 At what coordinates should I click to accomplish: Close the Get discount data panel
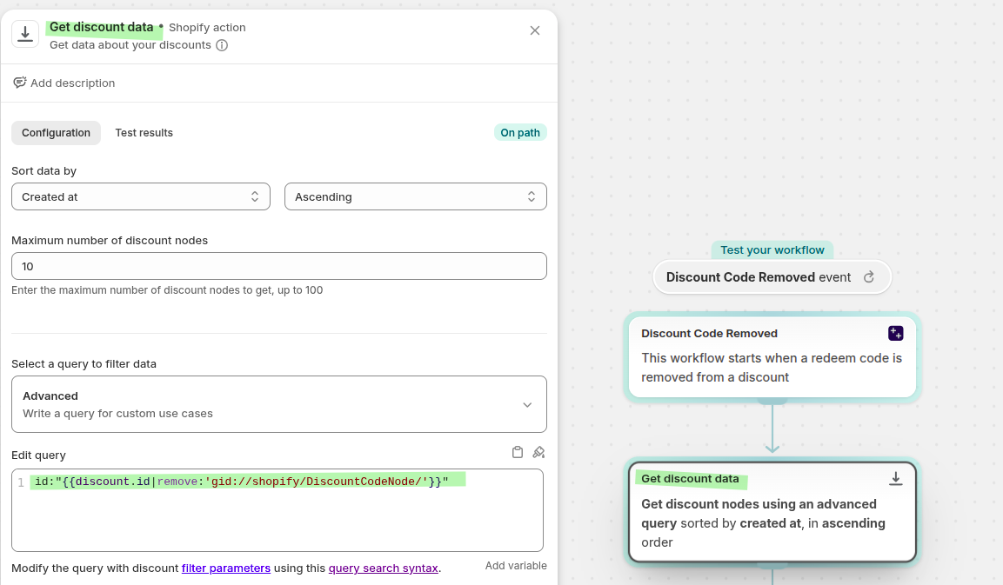(535, 30)
